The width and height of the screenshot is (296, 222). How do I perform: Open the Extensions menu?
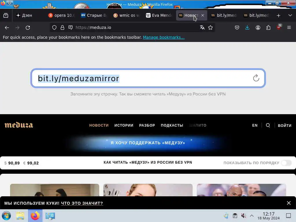(x=268, y=27)
